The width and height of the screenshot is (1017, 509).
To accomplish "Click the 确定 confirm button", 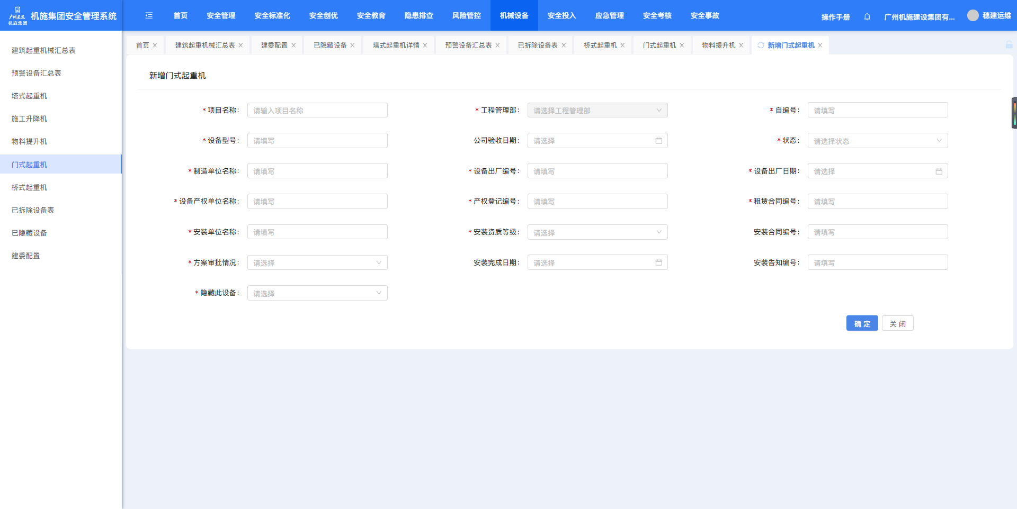I will tap(862, 324).
